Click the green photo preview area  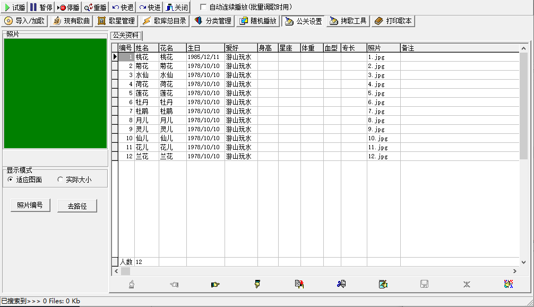point(55,93)
